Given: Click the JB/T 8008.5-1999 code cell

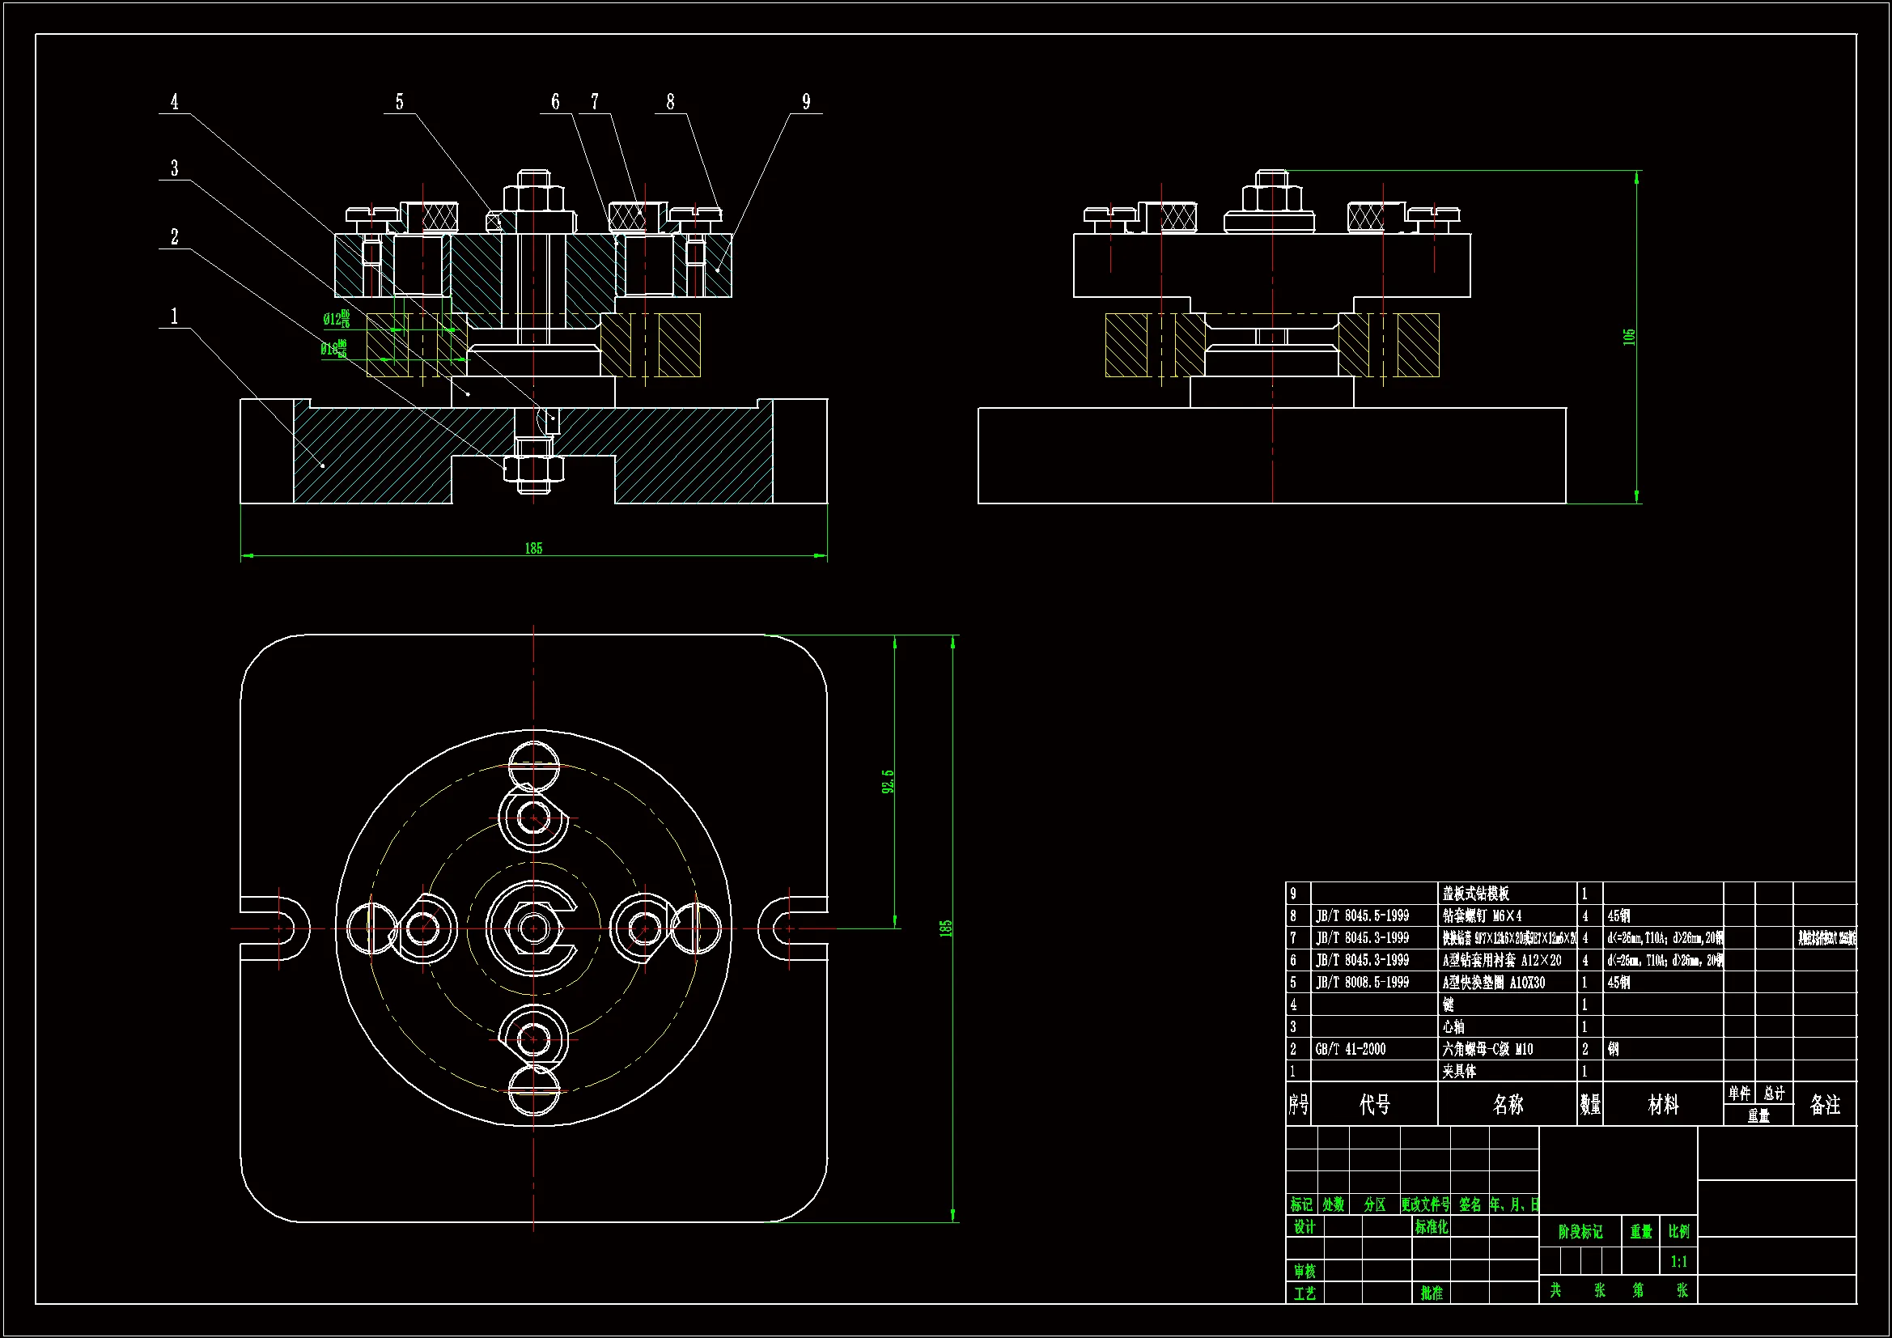Looking at the screenshot, I should [x=1362, y=982].
